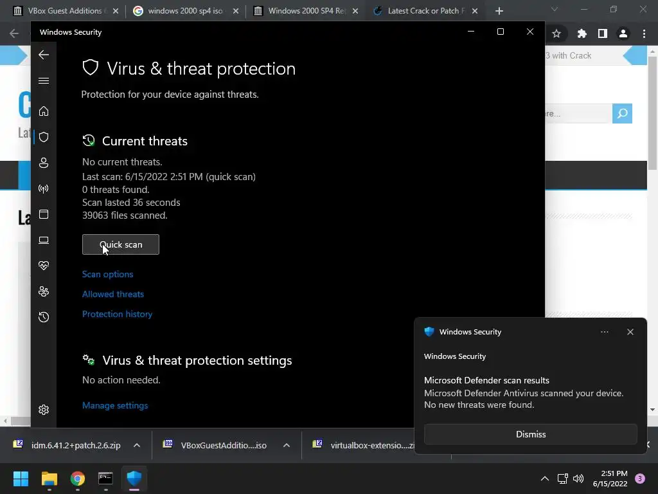658x494 pixels.
Task: Open notification center badge showing 3
Action: pyautogui.click(x=640, y=479)
